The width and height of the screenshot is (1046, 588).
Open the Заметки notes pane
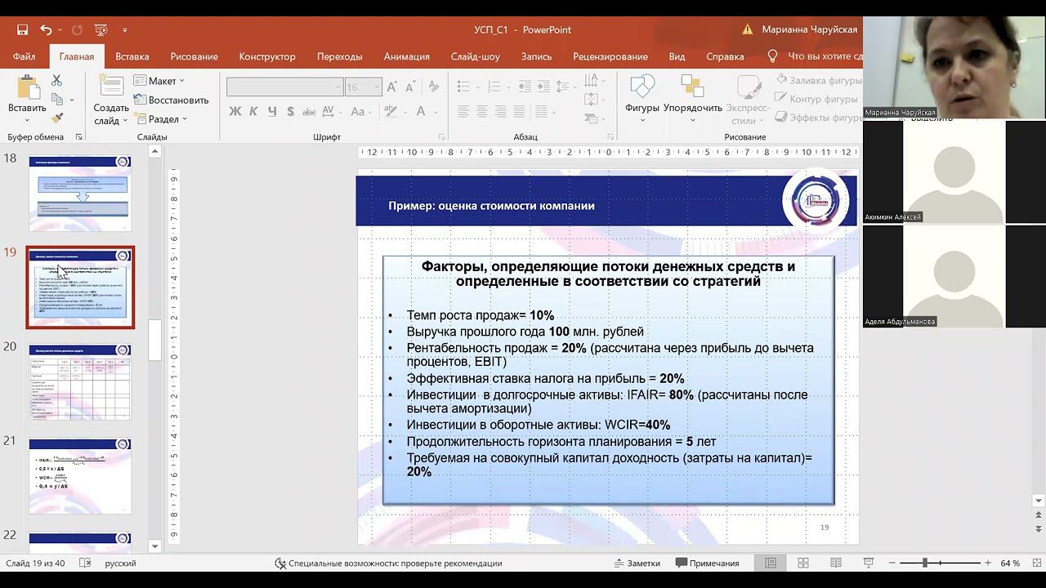pyautogui.click(x=637, y=563)
